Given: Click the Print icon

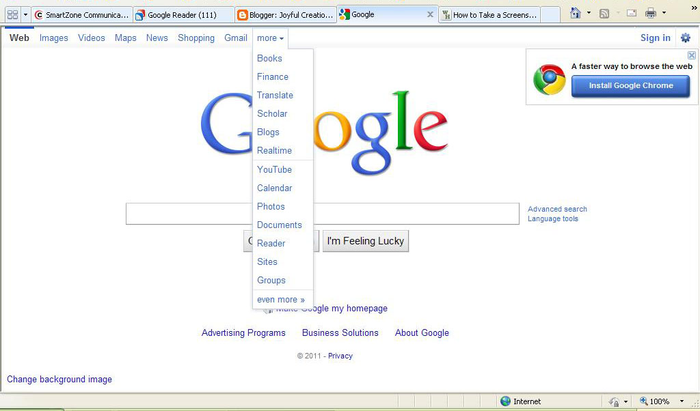Looking at the screenshot, I should pos(651,13).
